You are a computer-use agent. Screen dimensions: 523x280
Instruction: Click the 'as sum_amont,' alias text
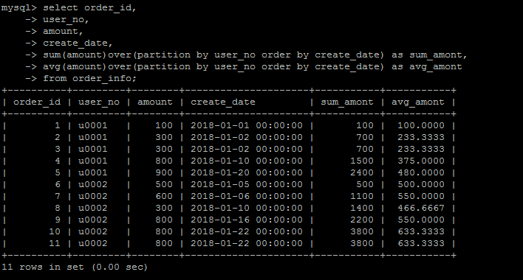429,55
